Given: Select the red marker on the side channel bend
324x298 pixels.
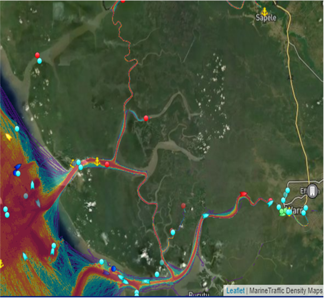Looking at the screenshot, I should click(x=146, y=118).
